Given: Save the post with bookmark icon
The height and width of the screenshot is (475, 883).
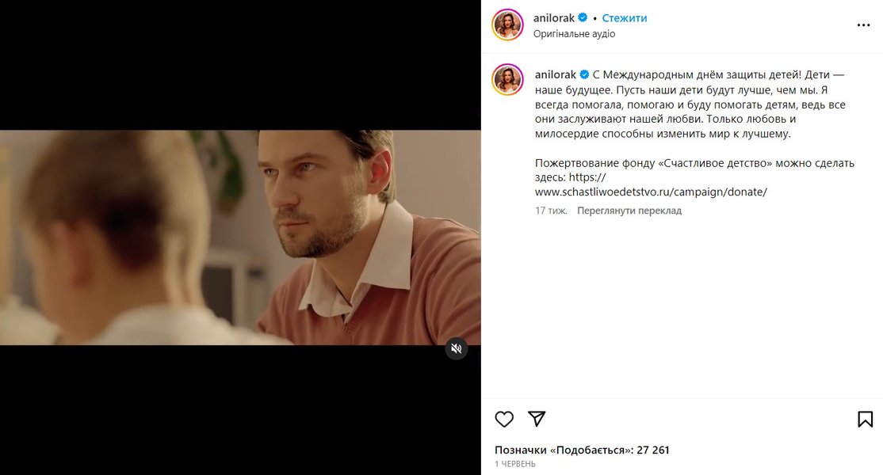Looking at the screenshot, I should coord(865,420).
